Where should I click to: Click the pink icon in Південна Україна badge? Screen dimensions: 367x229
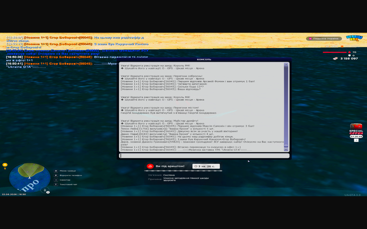tap(310, 38)
